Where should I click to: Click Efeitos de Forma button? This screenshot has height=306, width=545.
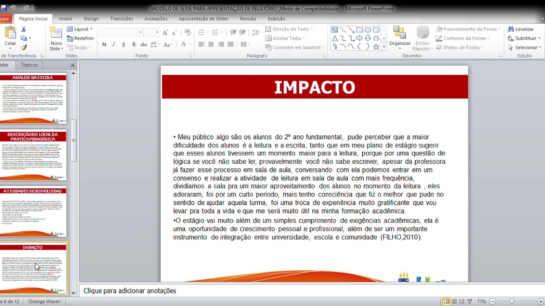click(459, 48)
